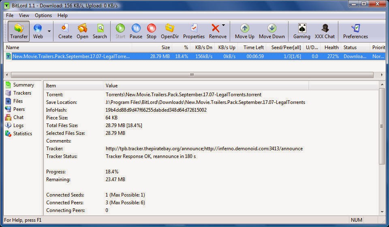The image size is (389, 227).
Task: Click the 272% Health cell
Action: pyautogui.click(x=333, y=56)
